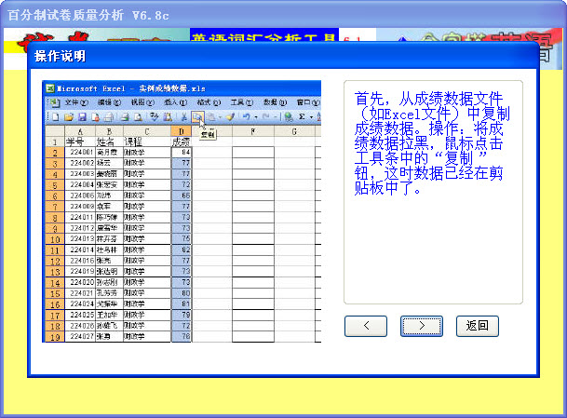Click score cell 82 in row 11
The width and height of the screenshot is (567, 418).
(x=182, y=249)
